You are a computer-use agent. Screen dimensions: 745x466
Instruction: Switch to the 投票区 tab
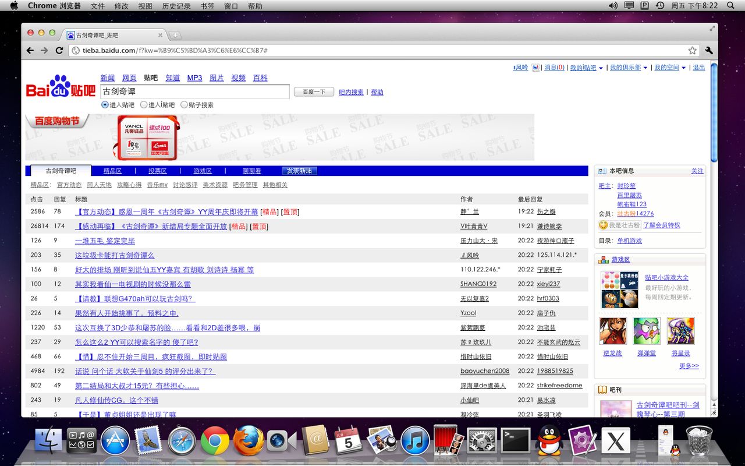click(157, 171)
